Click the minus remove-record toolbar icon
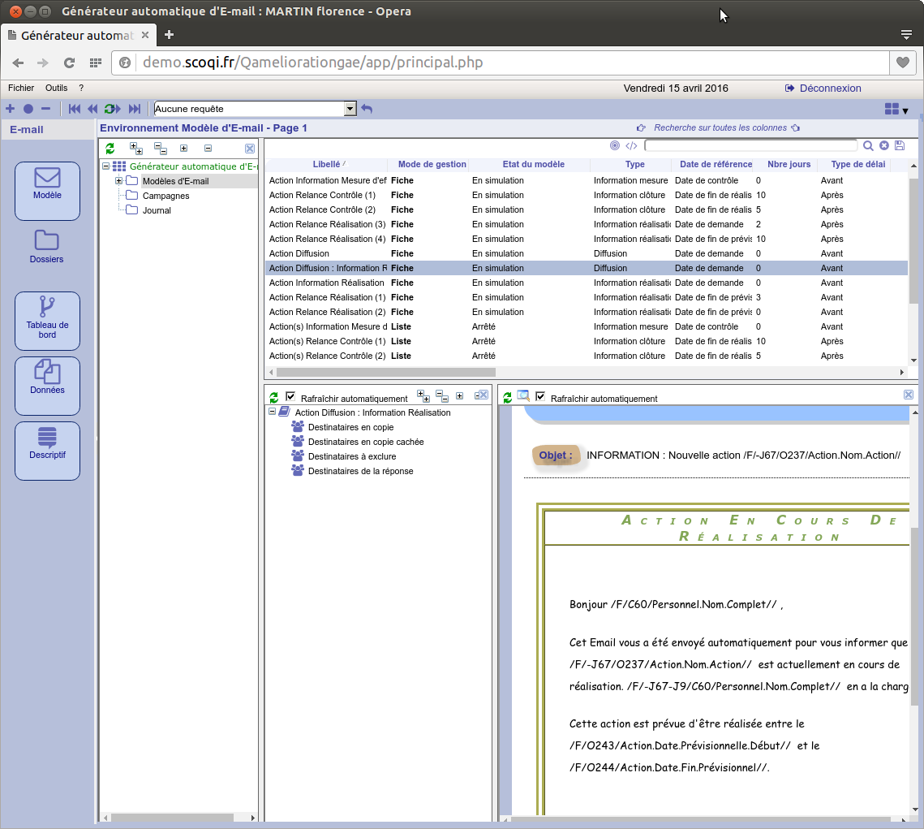Image resolution: width=924 pixels, height=829 pixels. click(45, 109)
